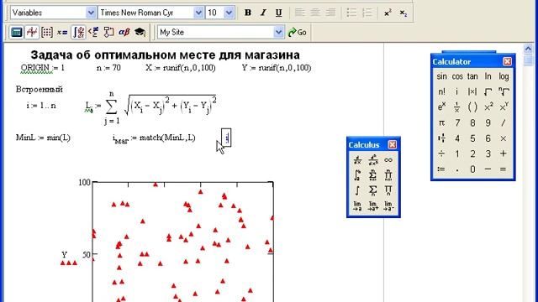Insert left-hand limit (a-) from Calculus palette
538x302 pixels.
pyautogui.click(x=388, y=206)
